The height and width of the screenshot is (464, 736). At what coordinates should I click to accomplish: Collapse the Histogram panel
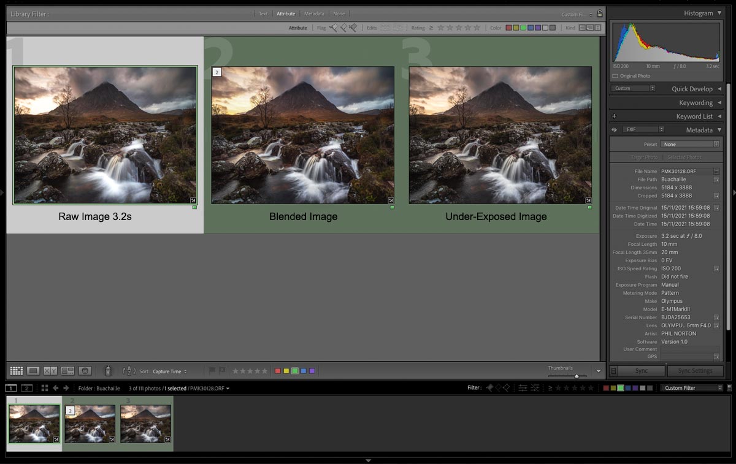[719, 13]
